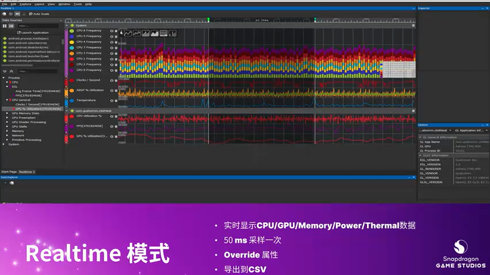The height and width of the screenshot is (275, 490).
Task: Select the area chart visualization icon
Action: coord(154,33)
